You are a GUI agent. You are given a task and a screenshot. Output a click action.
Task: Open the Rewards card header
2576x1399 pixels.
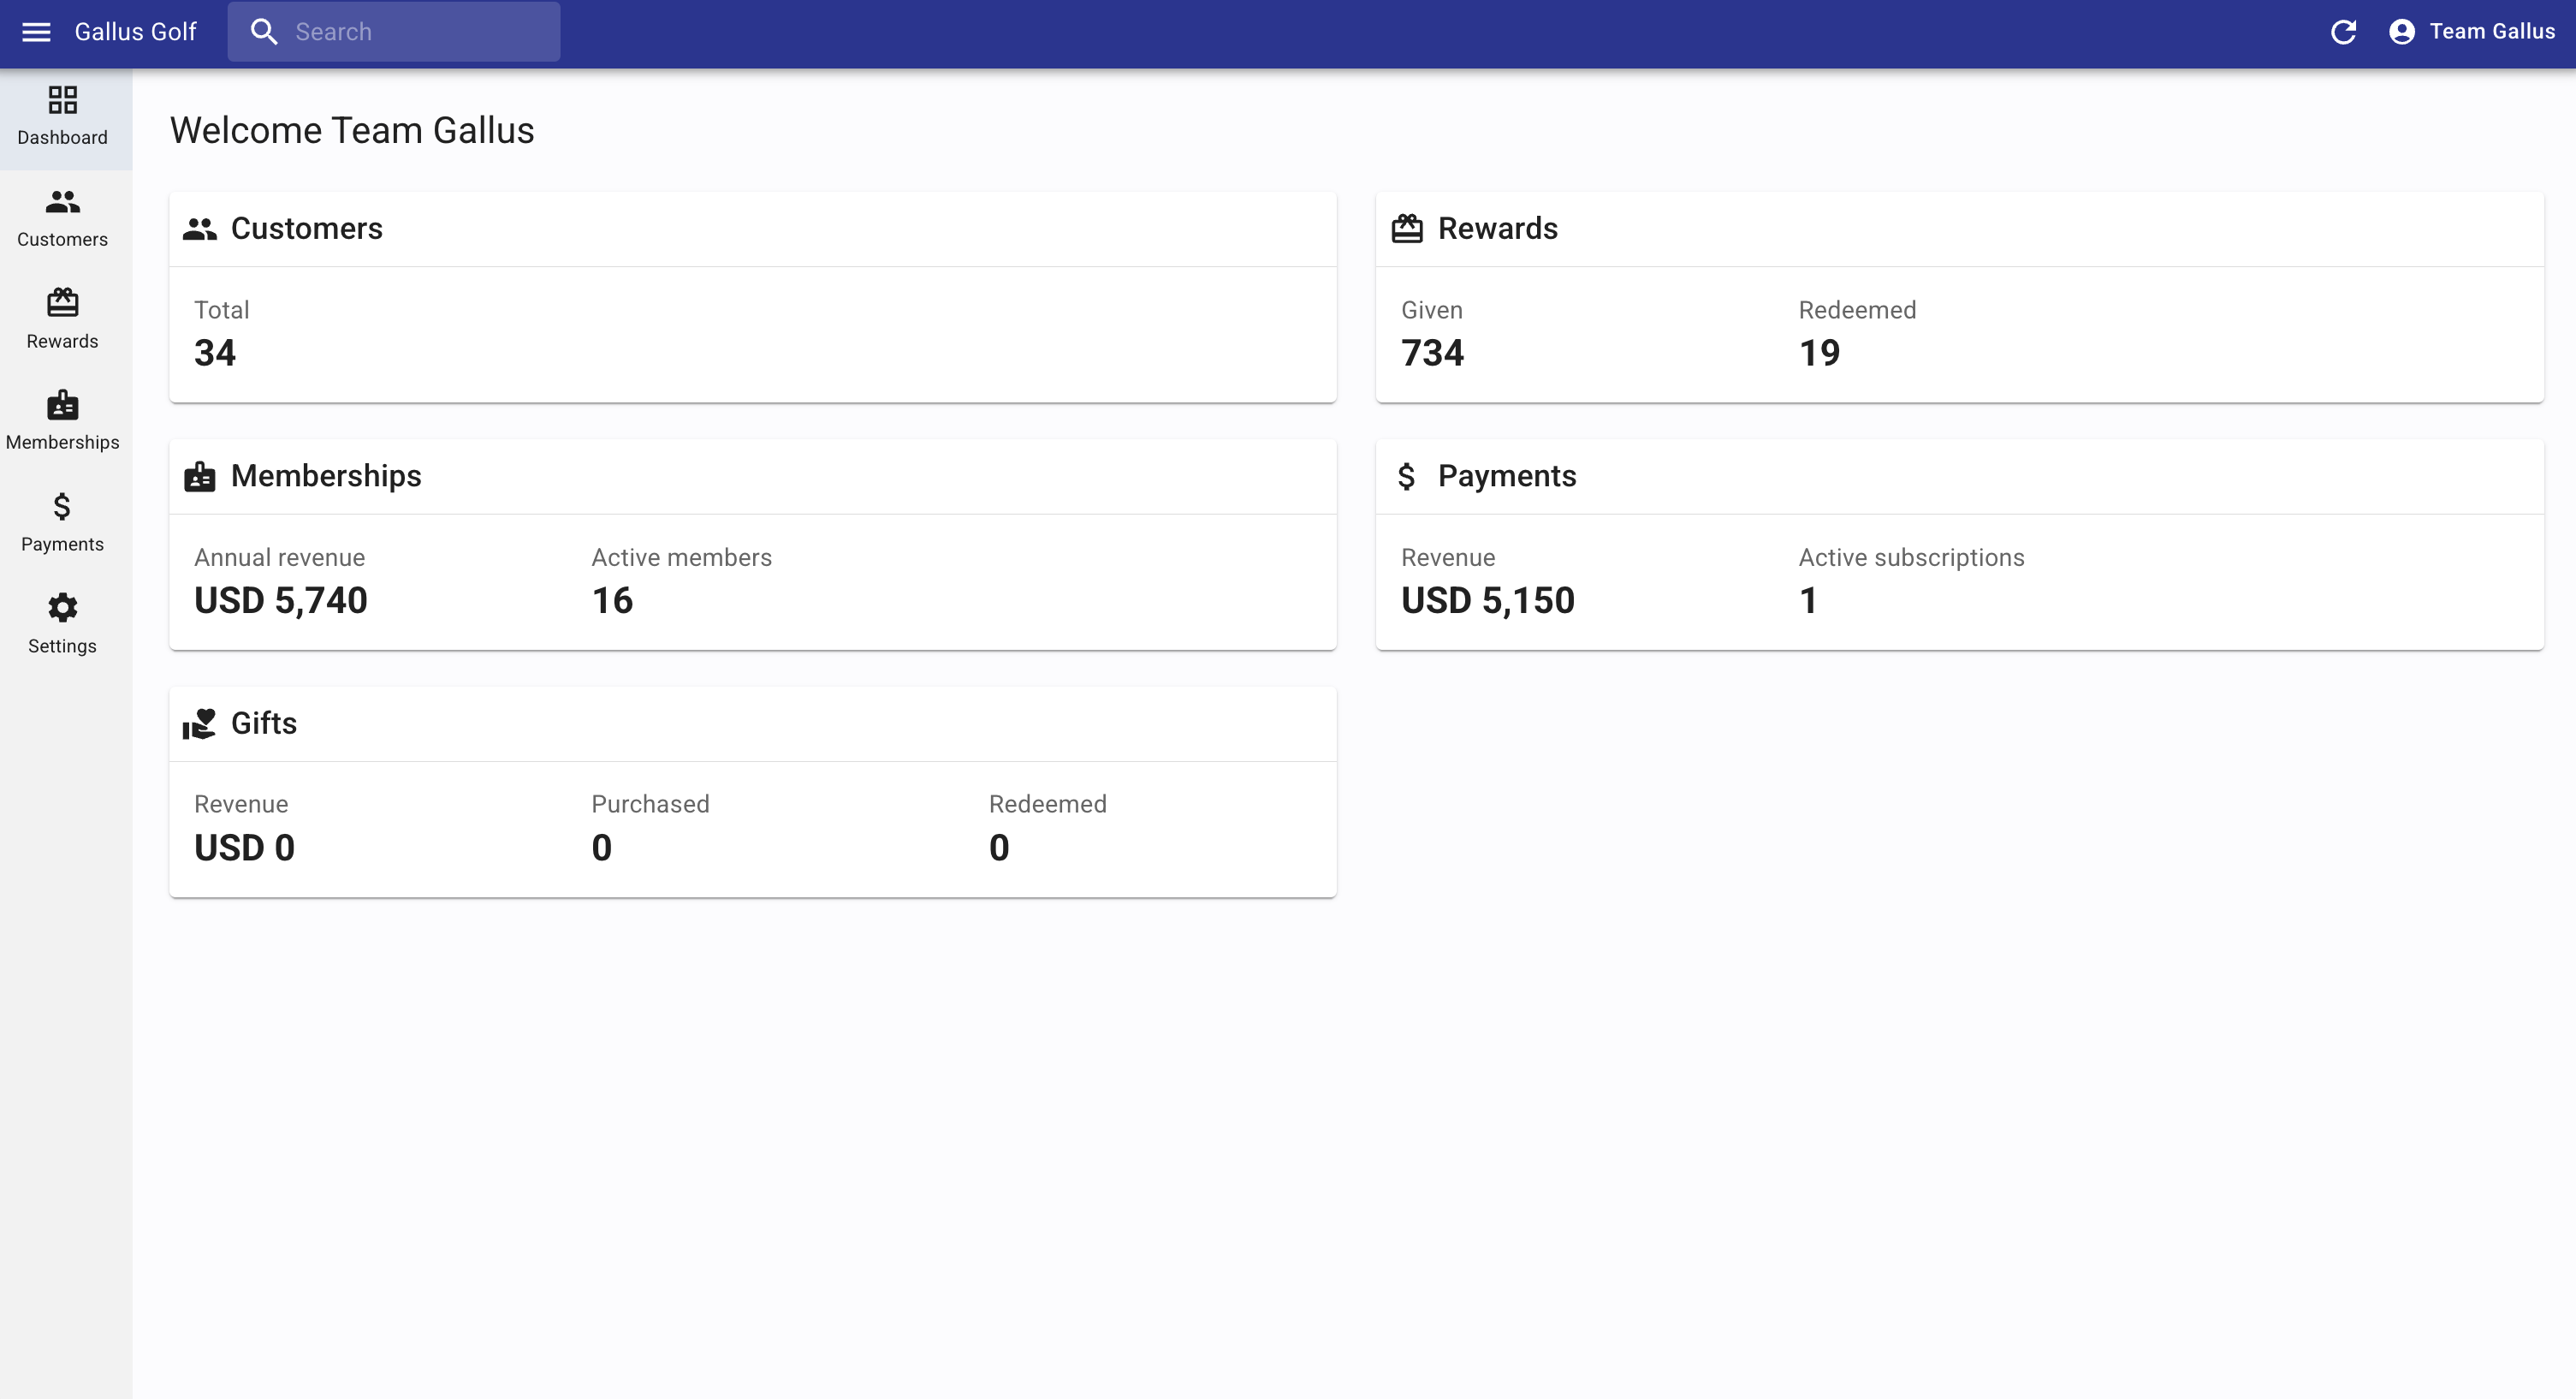(1497, 229)
